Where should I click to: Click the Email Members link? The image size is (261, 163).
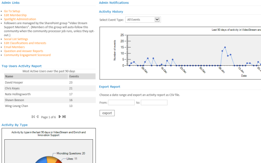point(14,47)
